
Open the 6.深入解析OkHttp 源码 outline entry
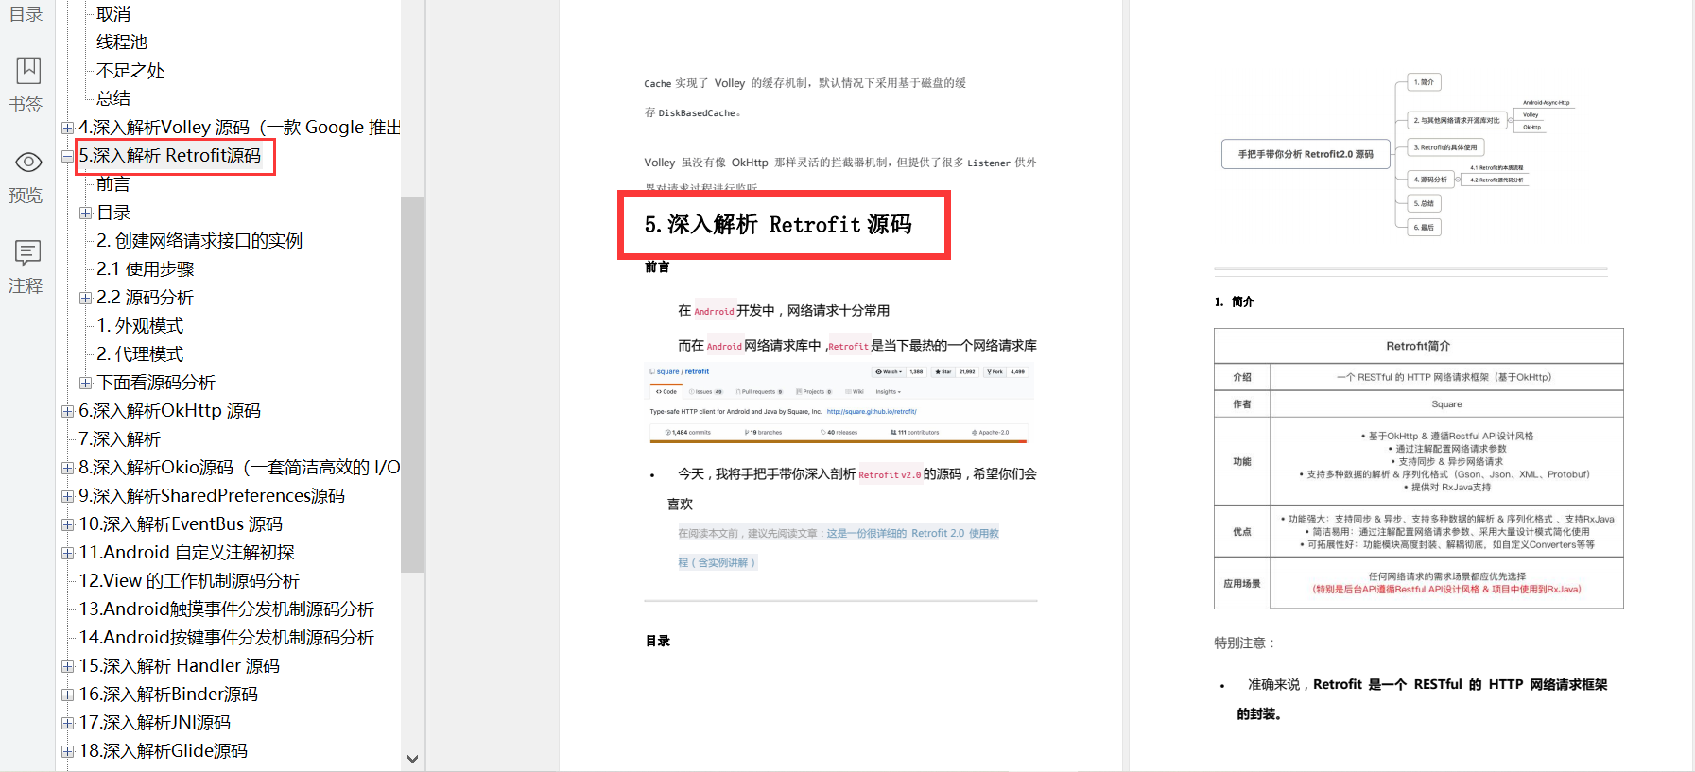[170, 410]
